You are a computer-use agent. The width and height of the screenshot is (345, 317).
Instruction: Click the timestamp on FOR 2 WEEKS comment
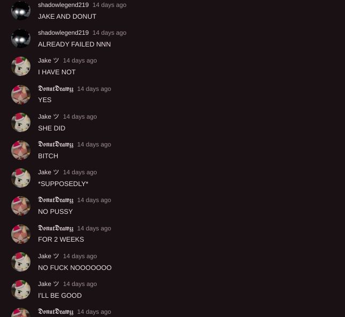(x=94, y=228)
